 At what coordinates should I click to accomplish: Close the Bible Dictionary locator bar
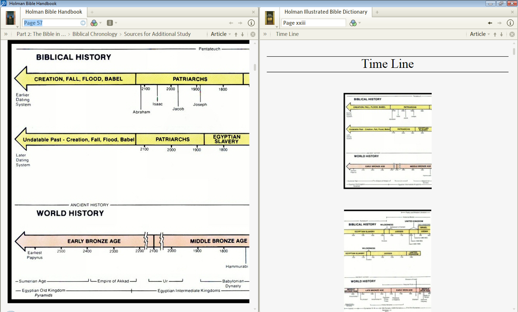tap(512, 34)
